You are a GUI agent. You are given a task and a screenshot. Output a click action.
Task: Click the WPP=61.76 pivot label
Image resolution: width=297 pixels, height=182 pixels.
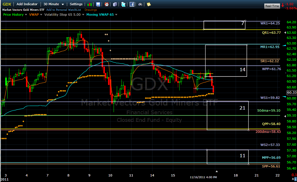pyautogui.click(x=271, y=69)
